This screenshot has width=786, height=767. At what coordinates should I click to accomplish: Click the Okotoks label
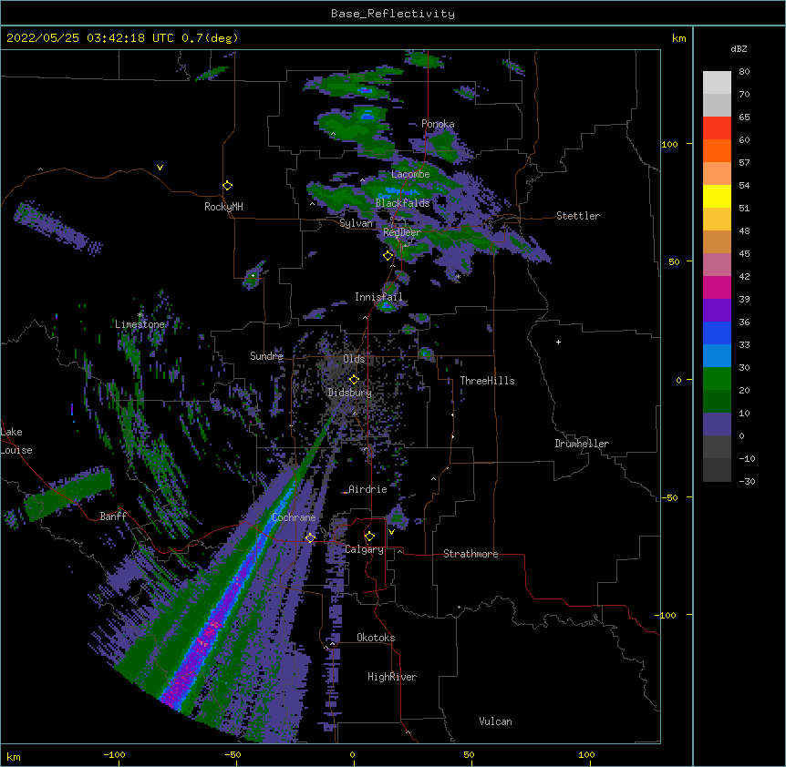coord(376,638)
